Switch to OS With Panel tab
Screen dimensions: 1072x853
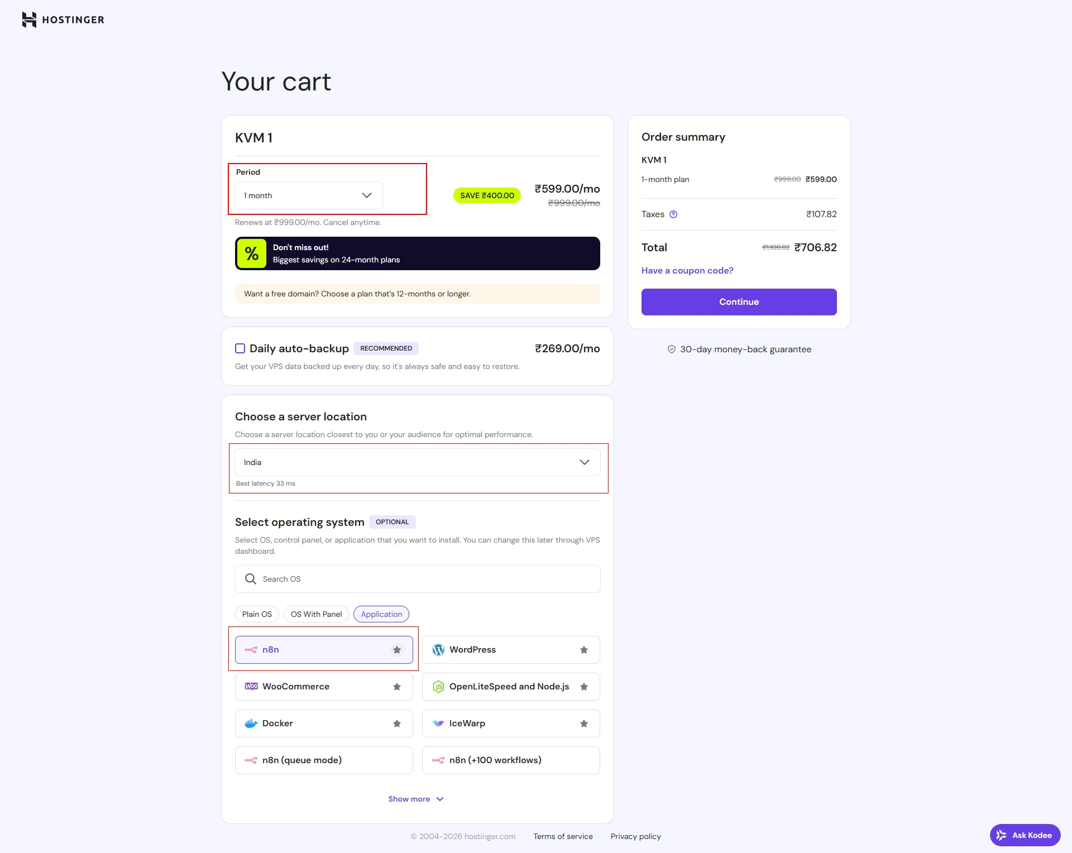point(316,614)
